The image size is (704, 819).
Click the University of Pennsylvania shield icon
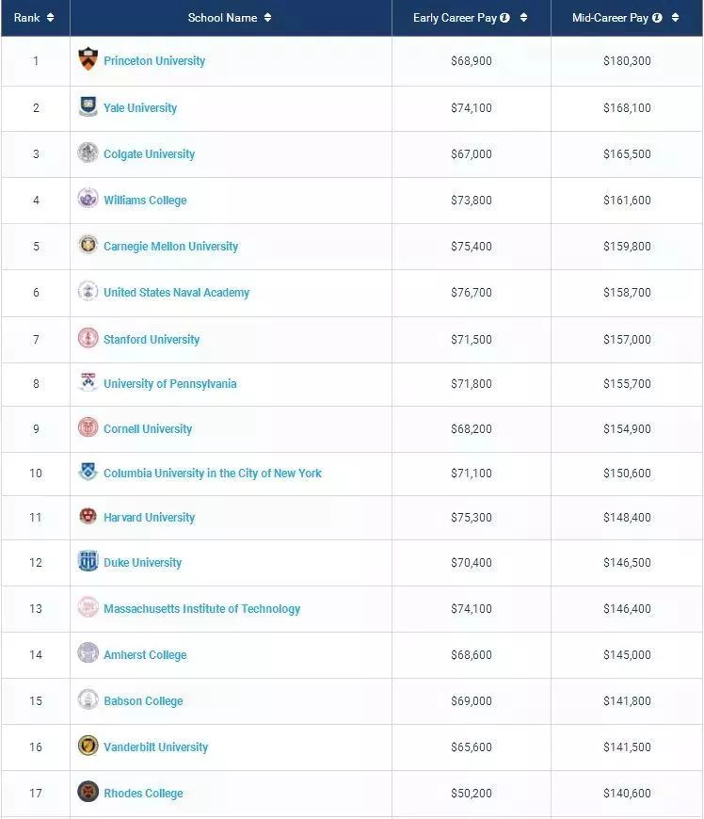tap(88, 382)
